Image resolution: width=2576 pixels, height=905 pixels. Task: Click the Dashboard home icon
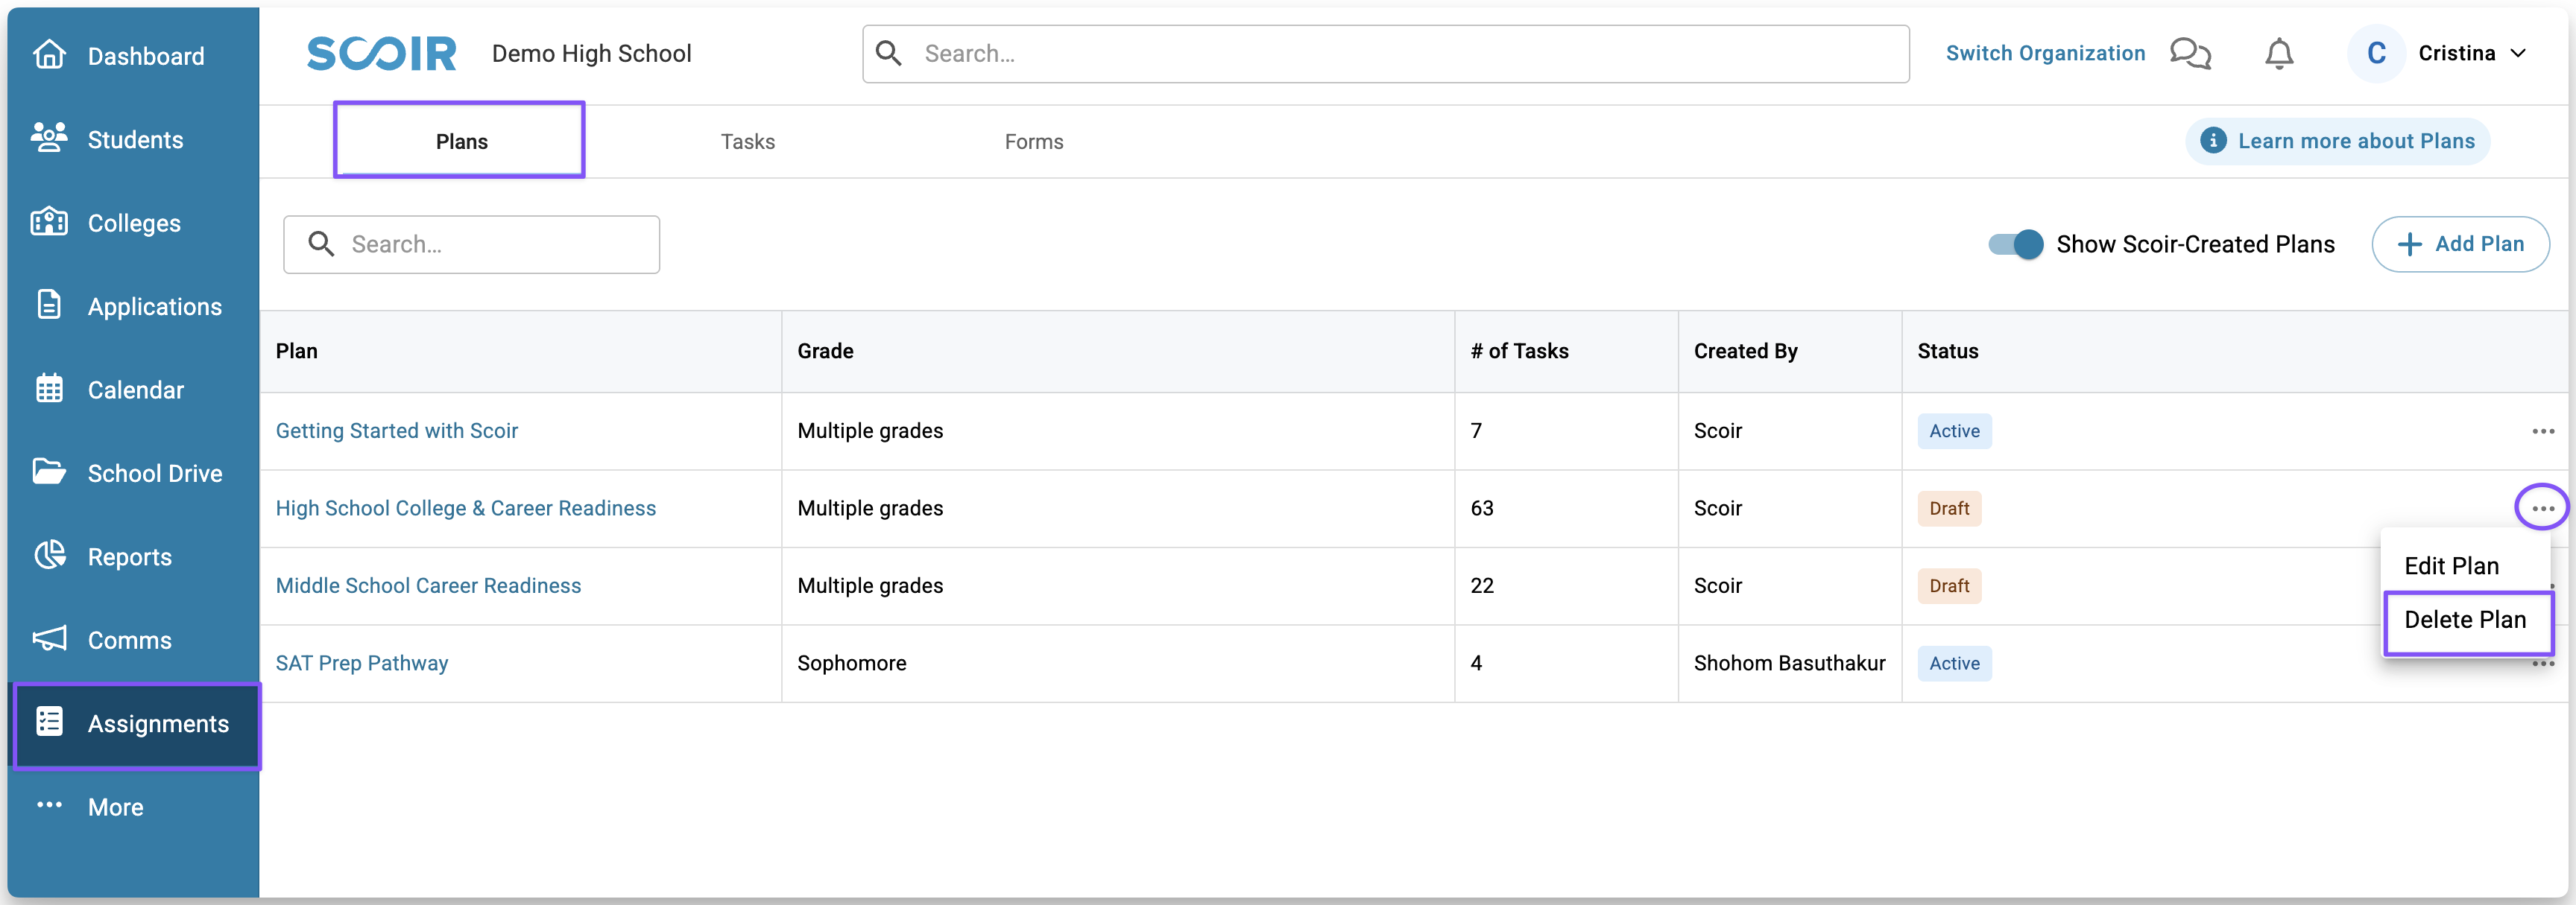[x=49, y=55]
